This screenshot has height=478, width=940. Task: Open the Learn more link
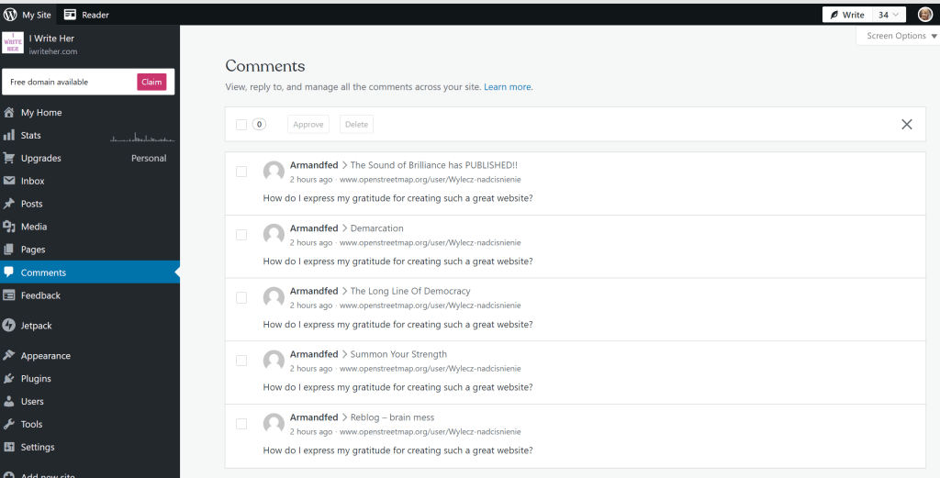pyautogui.click(x=508, y=87)
